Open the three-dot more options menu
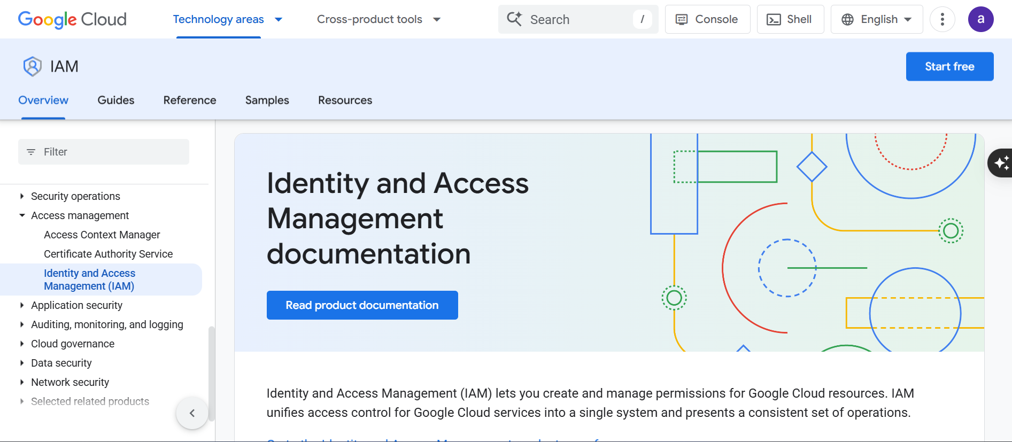This screenshot has width=1012, height=442. pos(942,19)
